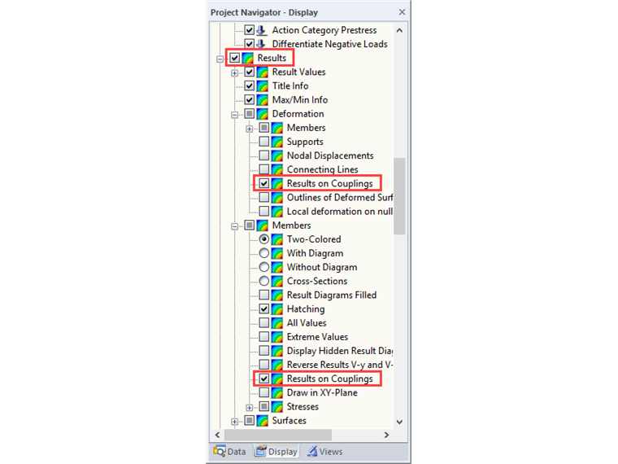Click the horizontal scrollbar left arrow

coord(218,435)
